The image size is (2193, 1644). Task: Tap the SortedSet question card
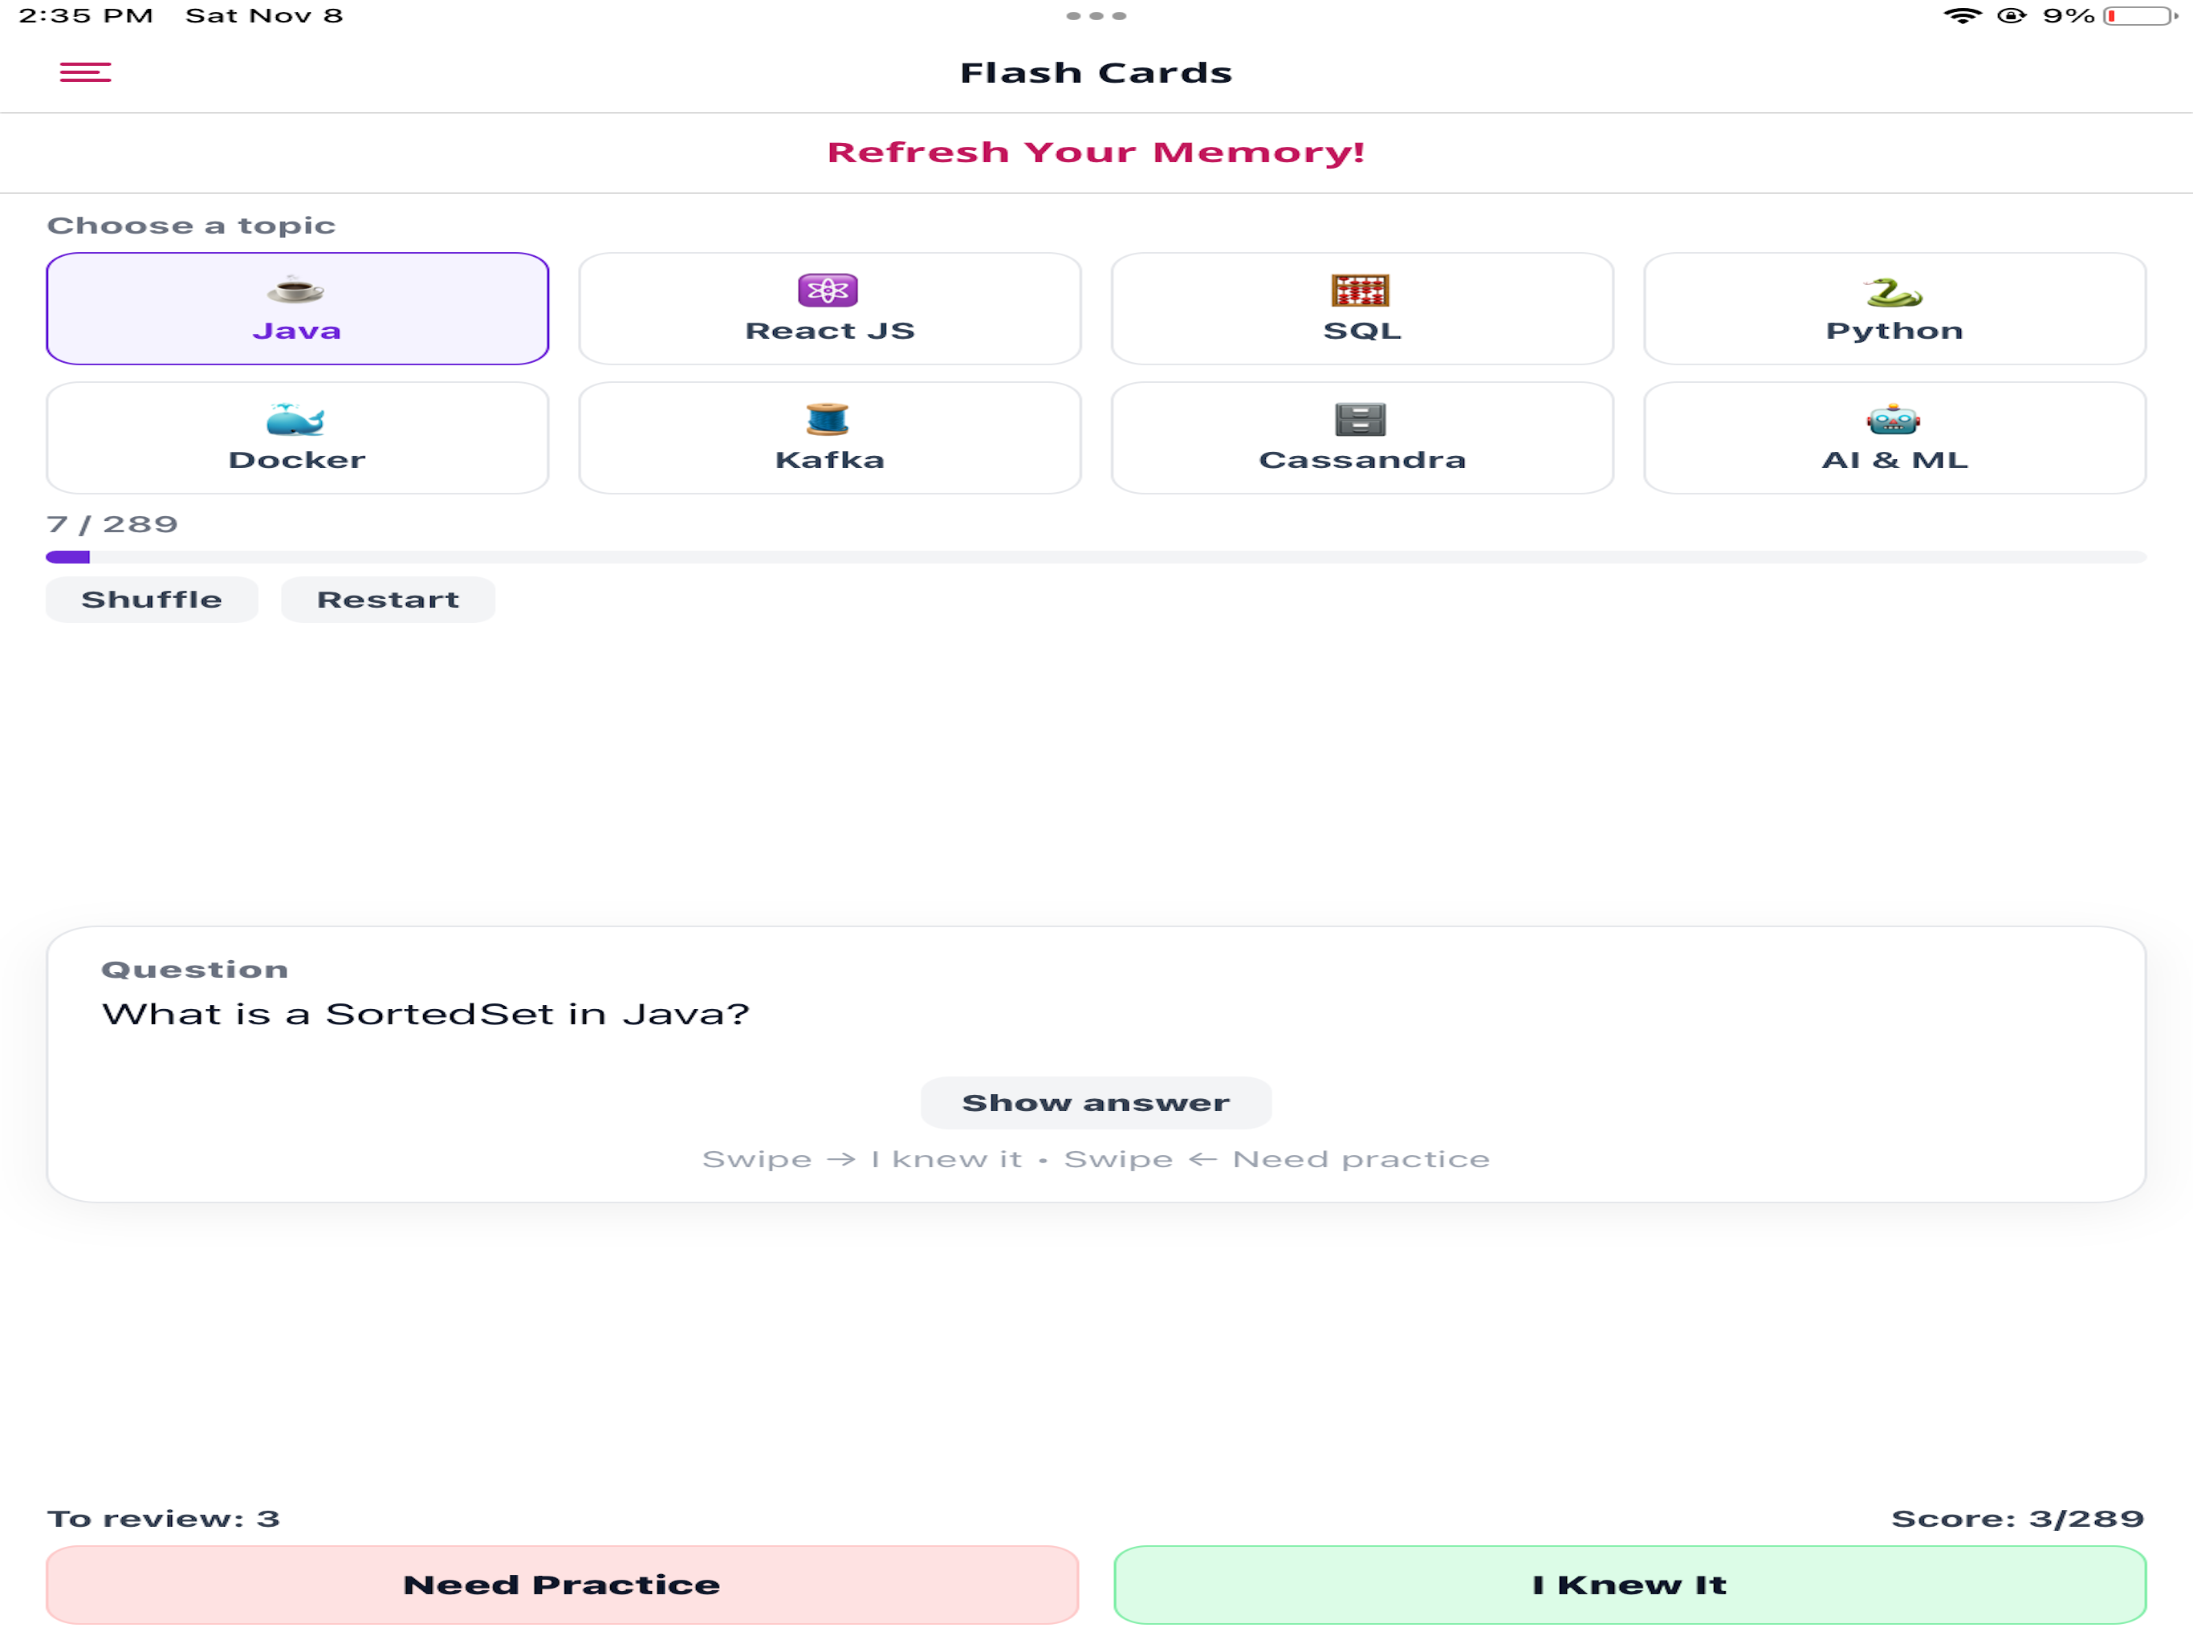pos(1096,1064)
